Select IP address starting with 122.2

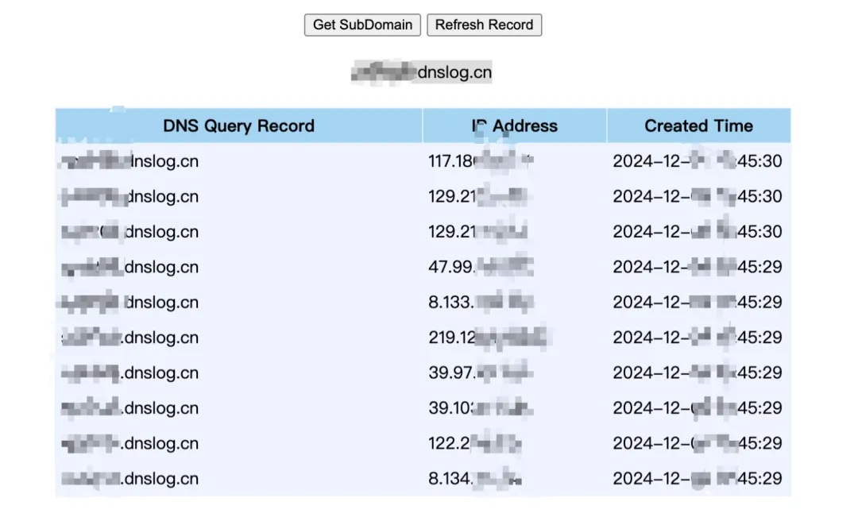click(x=475, y=443)
